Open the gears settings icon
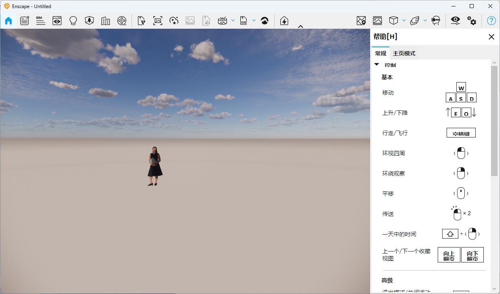 pos(472,21)
